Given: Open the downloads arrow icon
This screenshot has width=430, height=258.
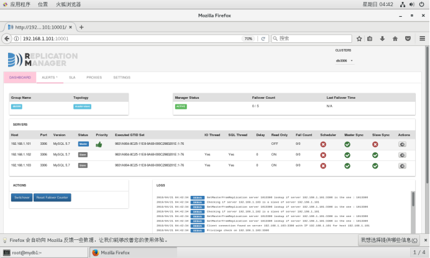Looking at the screenshot, I should pyautogui.click(x=382, y=39).
